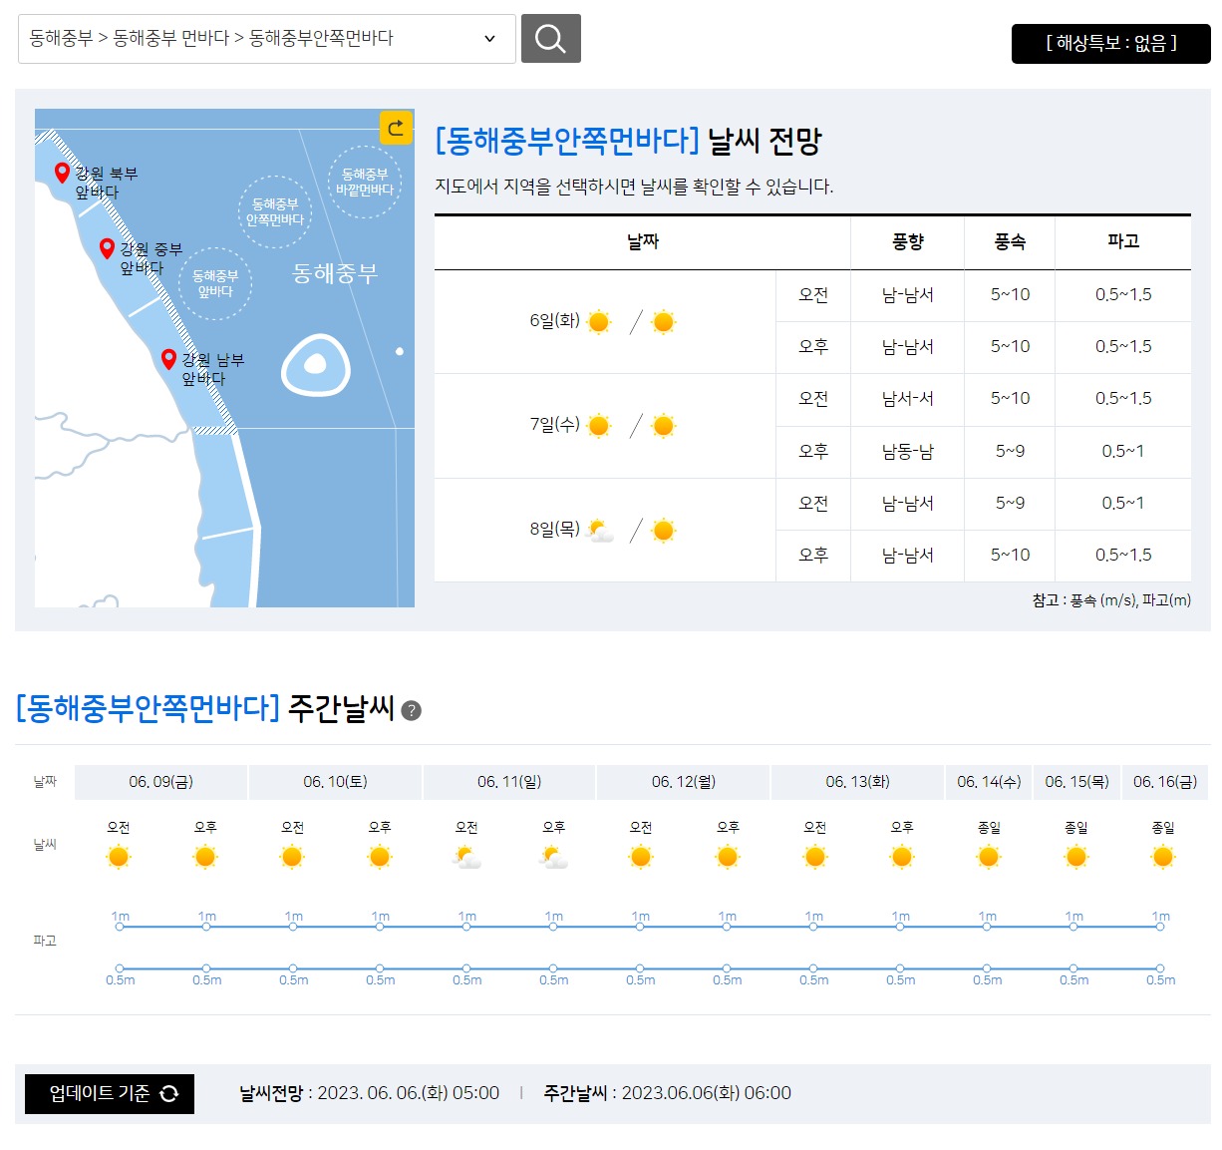Click the 6일(화) afternoon sun icon
The height and width of the screenshot is (1150, 1222).
[x=664, y=322]
